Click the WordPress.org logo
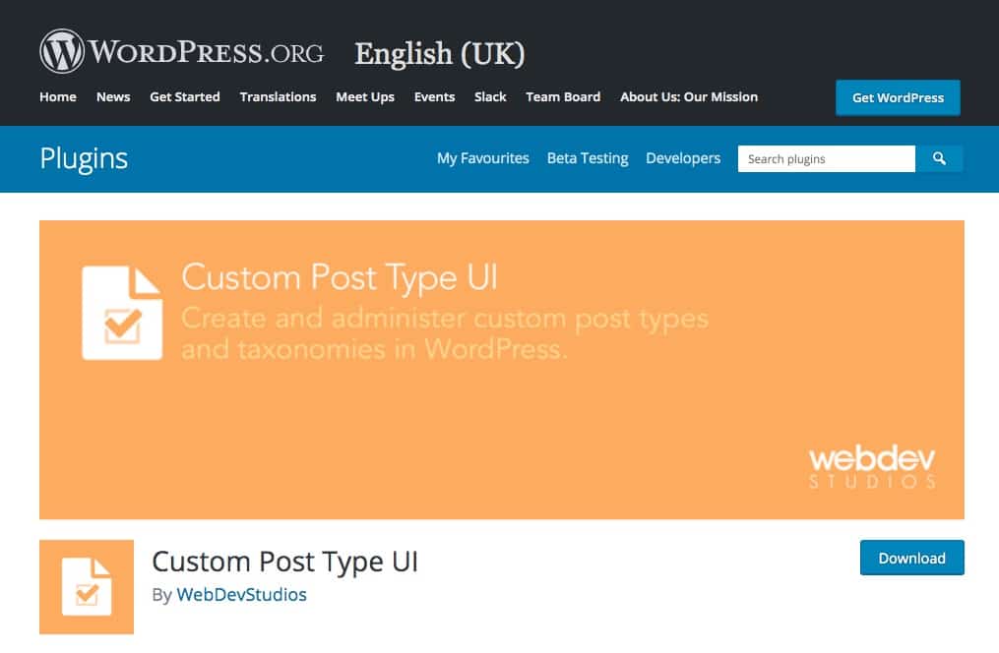The image size is (999, 653). 180,50
